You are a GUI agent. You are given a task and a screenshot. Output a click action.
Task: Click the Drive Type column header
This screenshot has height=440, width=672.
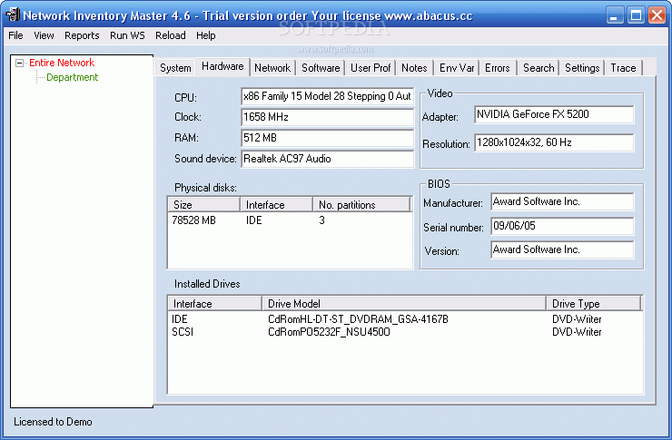(594, 303)
